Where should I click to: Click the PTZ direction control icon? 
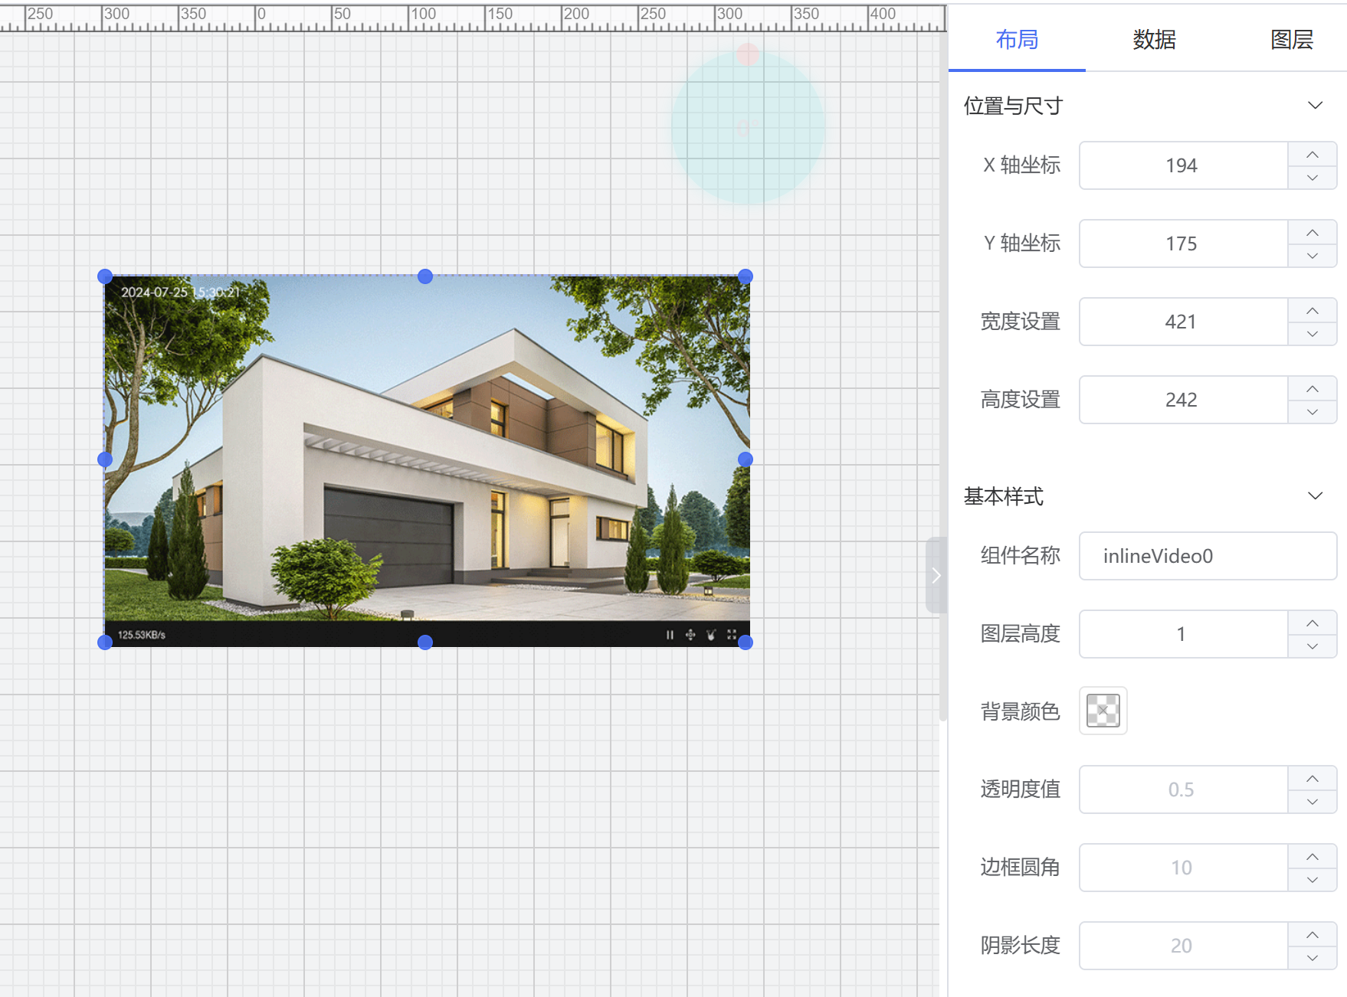tap(690, 635)
